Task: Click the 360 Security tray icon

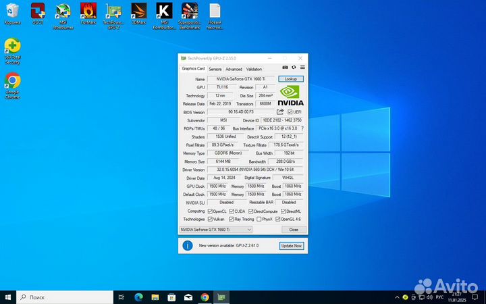Action: (405, 297)
